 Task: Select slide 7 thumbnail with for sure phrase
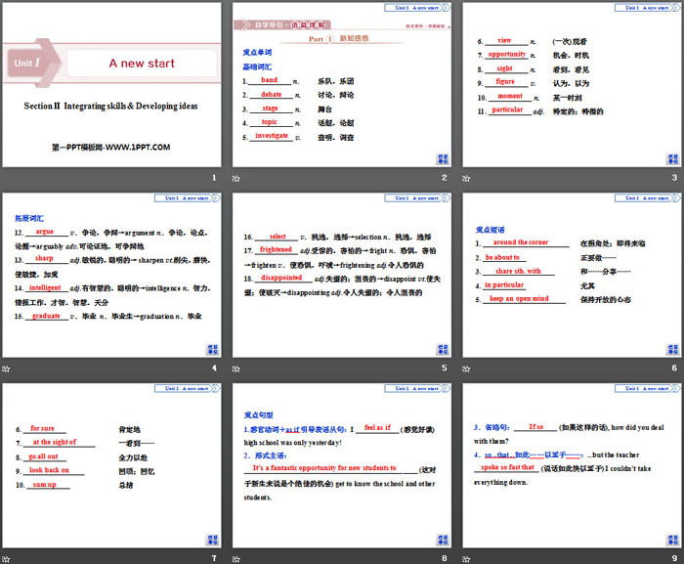click(111, 466)
